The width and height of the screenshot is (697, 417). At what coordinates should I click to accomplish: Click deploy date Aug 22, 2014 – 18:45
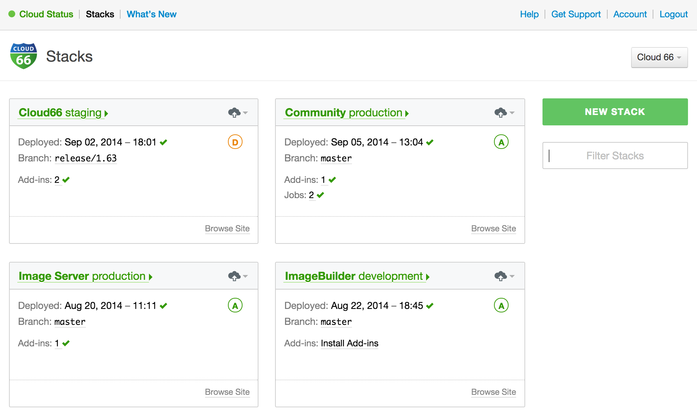point(377,305)
